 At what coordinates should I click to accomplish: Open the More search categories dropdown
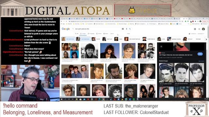[x=112, y=33]
